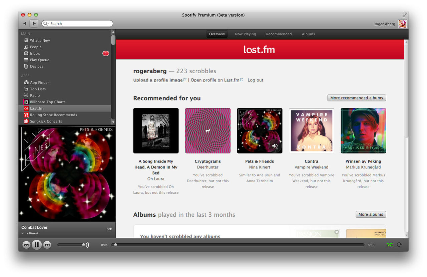
Task: Open Rolling Stone Recommends app
Action: coord(53,115)
